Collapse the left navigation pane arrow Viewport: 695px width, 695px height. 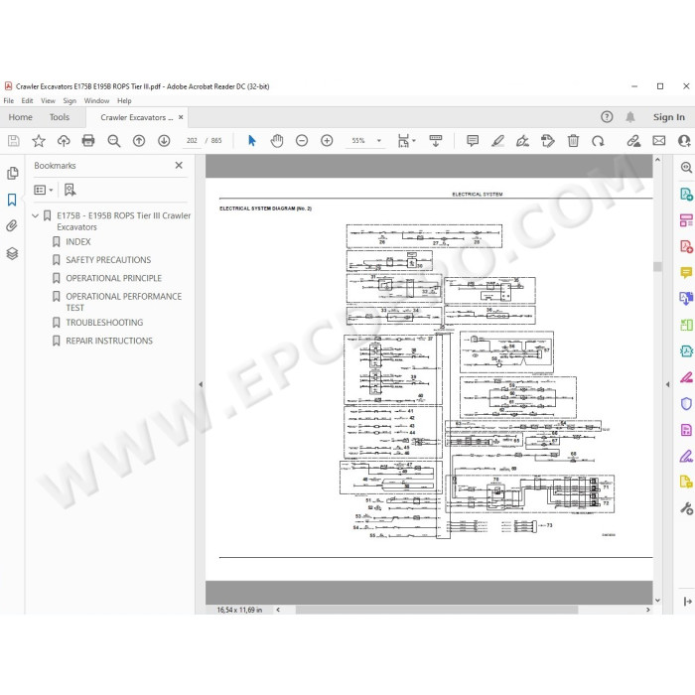pos(201,385)
